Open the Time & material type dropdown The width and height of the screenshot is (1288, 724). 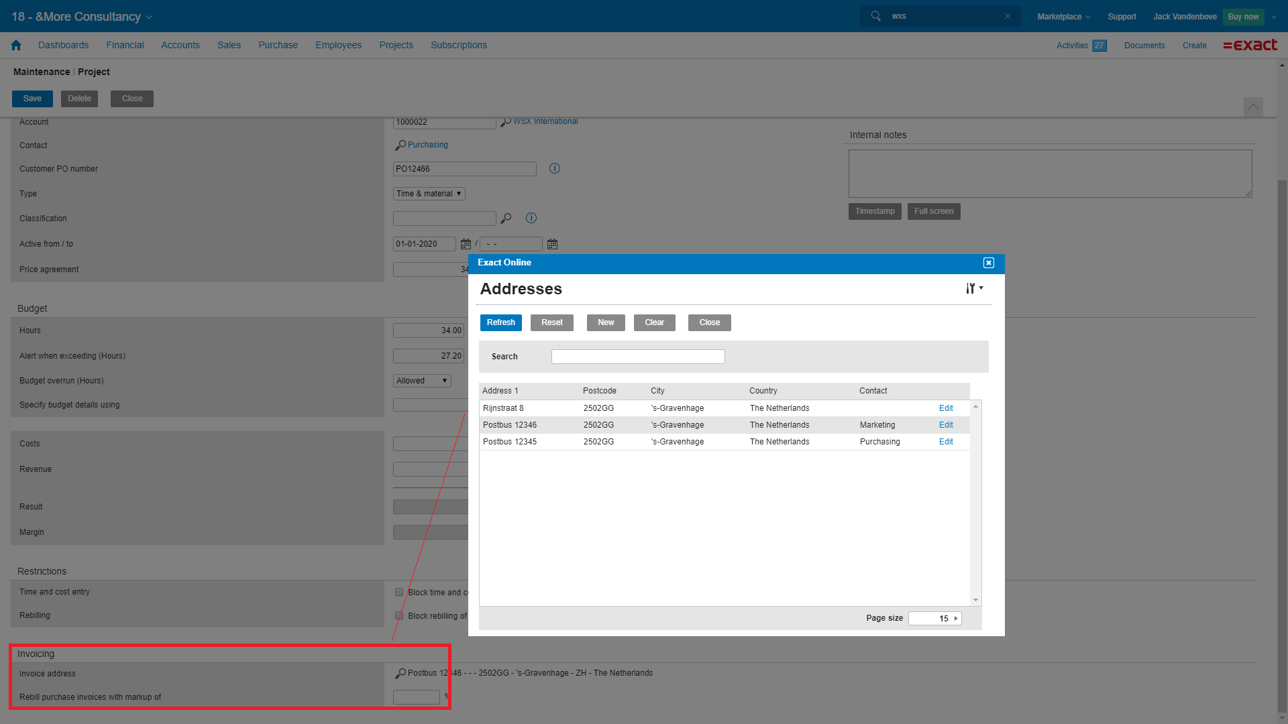pos(429,194)
